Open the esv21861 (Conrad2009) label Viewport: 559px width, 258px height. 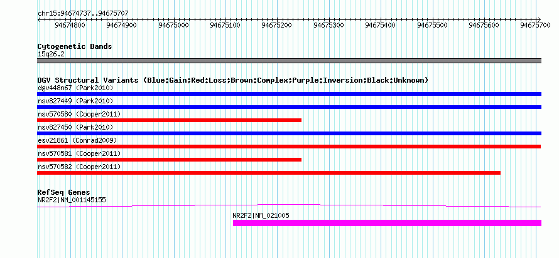pyautogui.click(x=77, y=140)
